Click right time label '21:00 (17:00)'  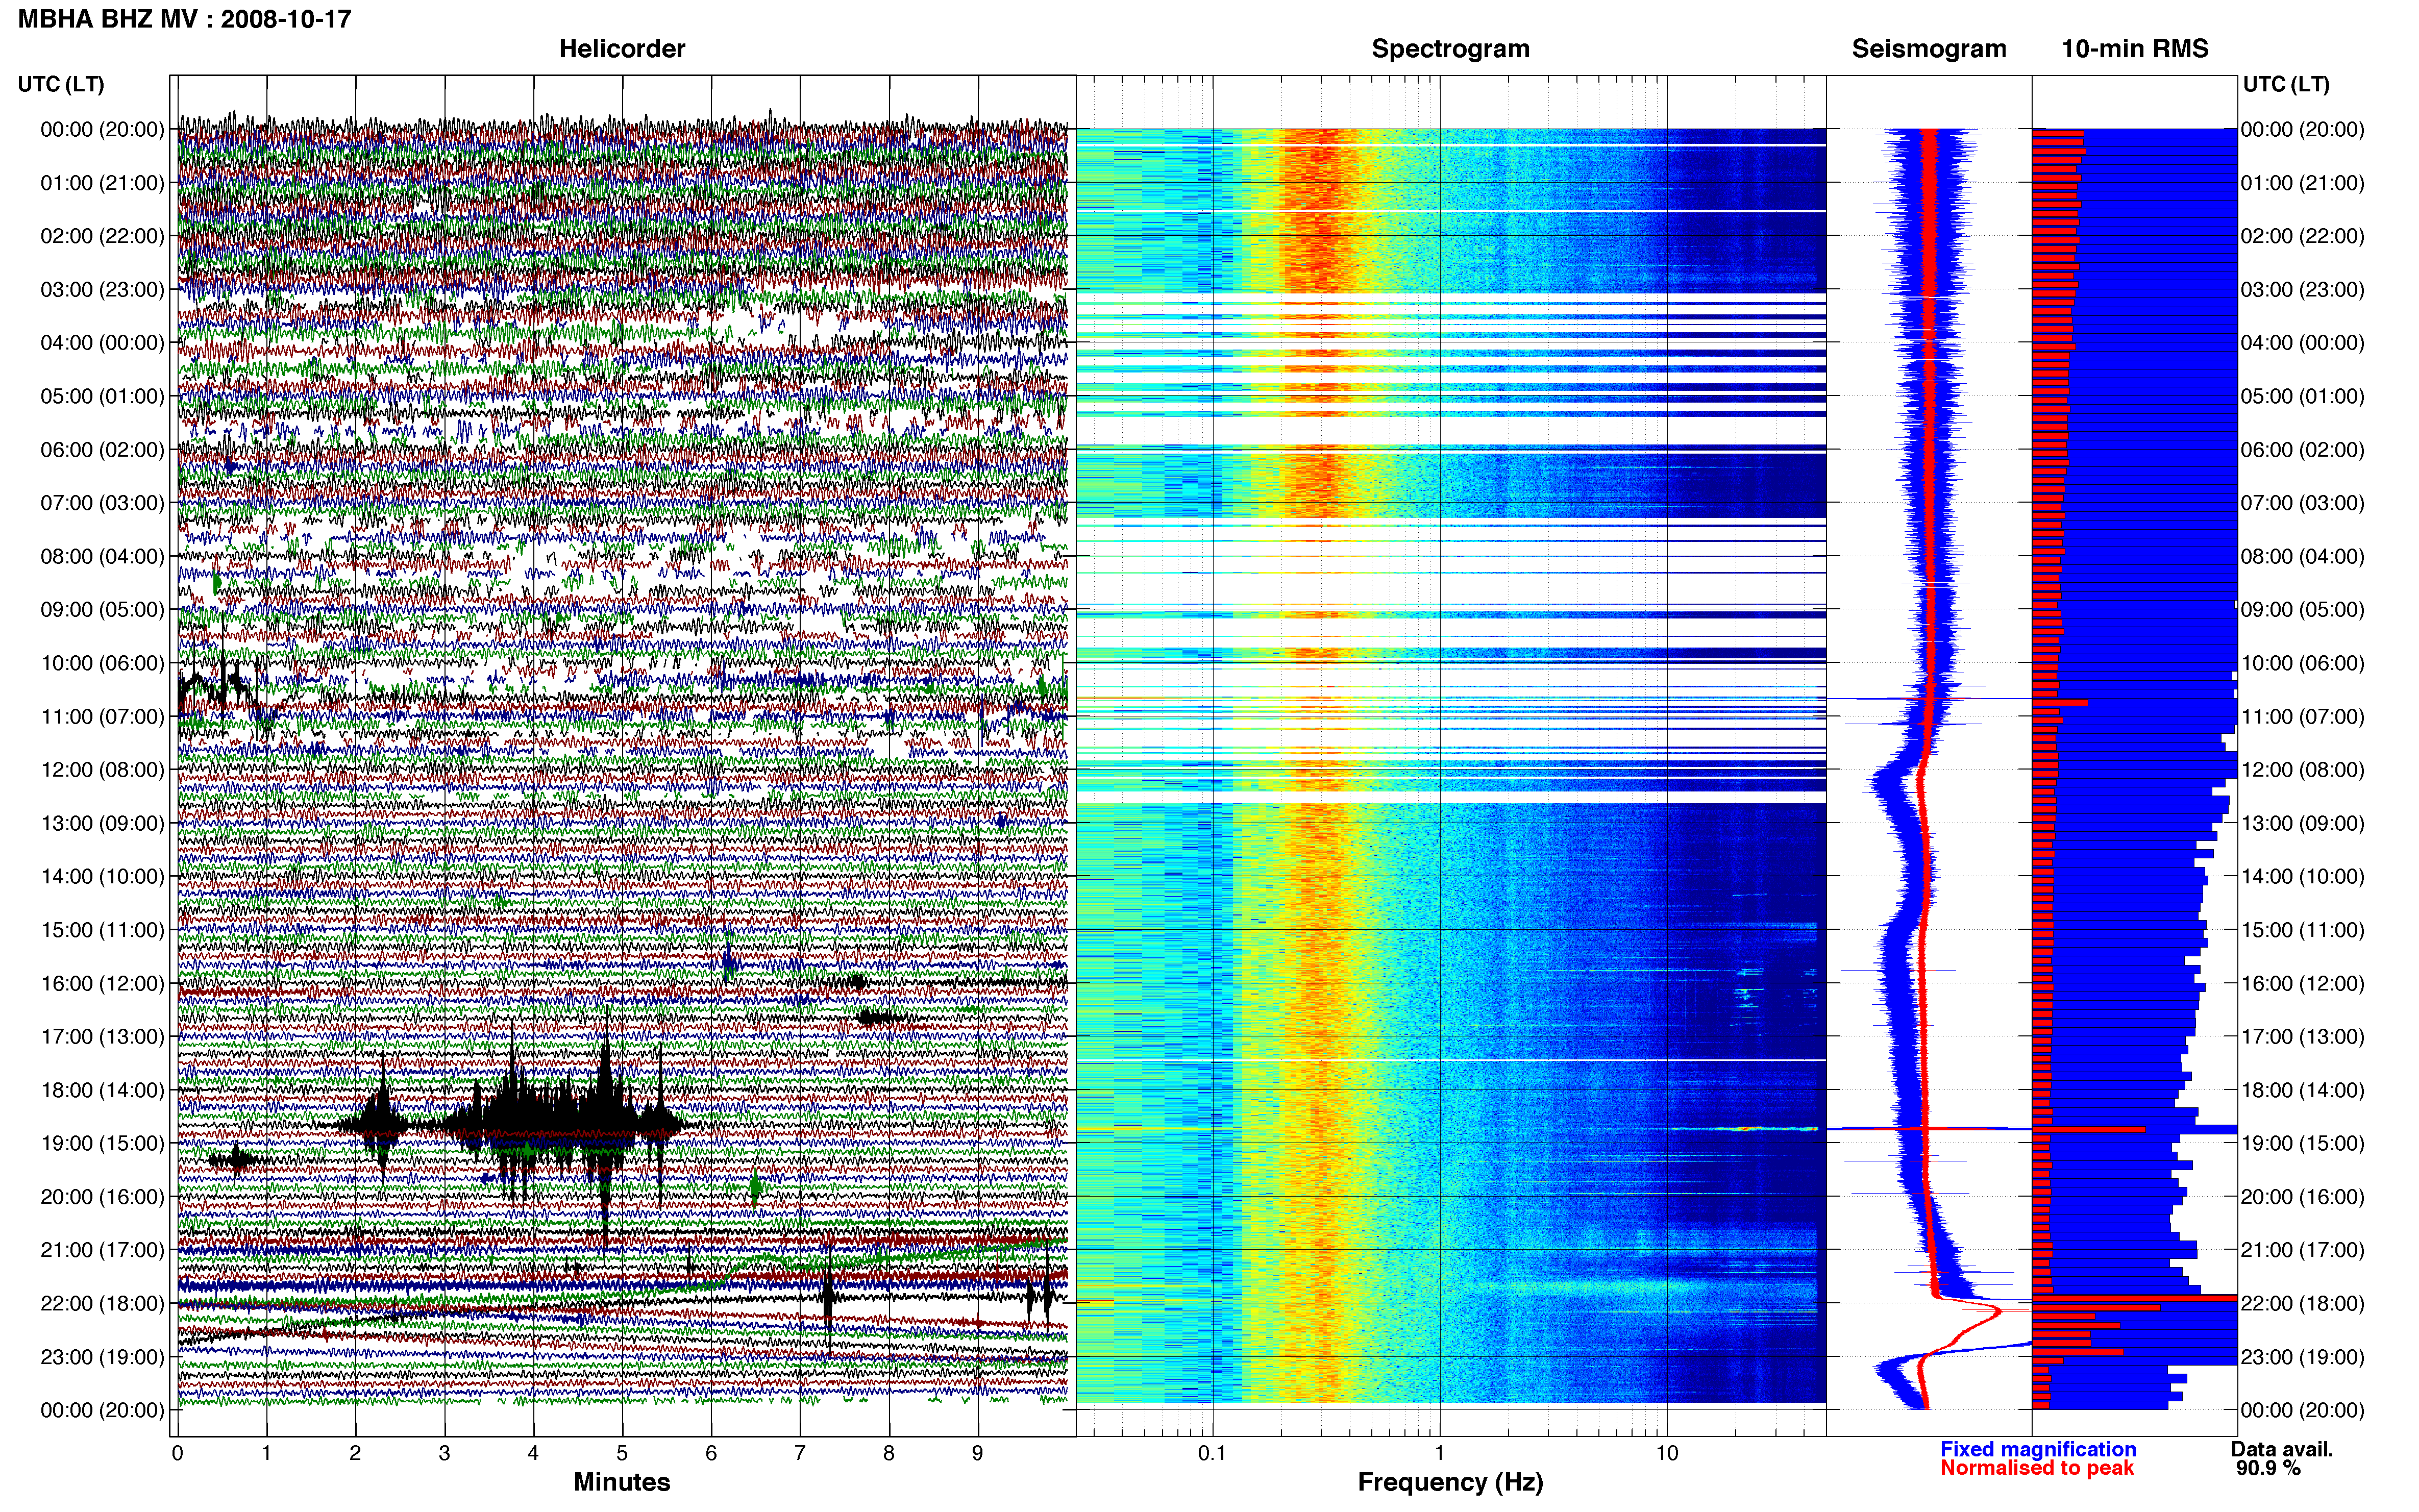tap(2303, 1250)
